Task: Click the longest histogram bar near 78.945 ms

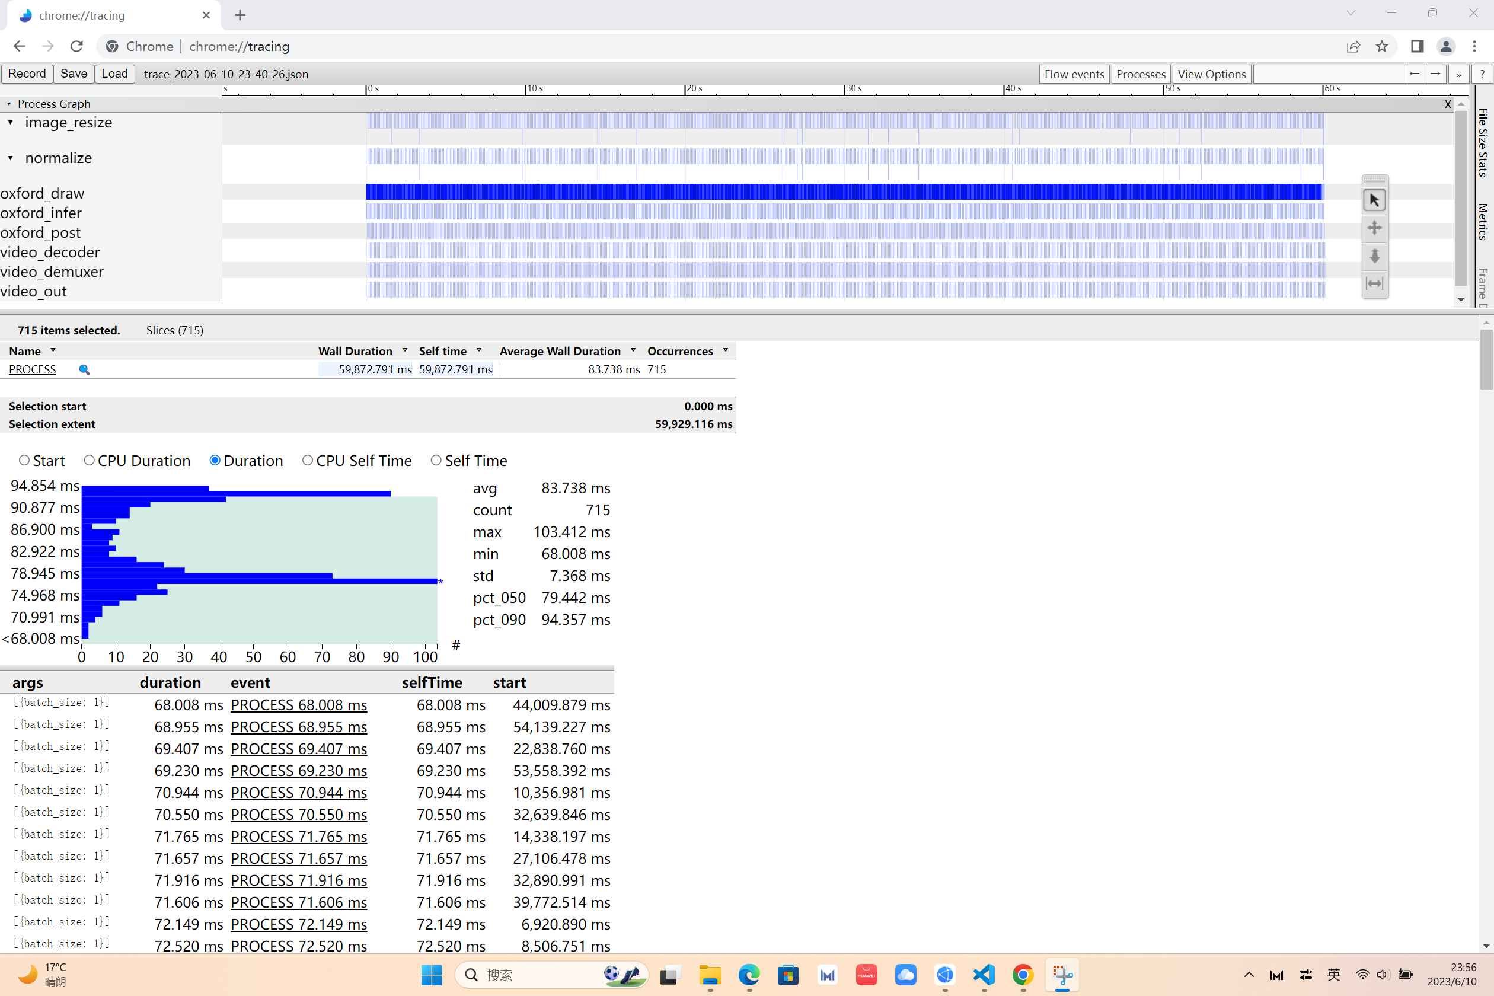Action: [x=254, y=581]
